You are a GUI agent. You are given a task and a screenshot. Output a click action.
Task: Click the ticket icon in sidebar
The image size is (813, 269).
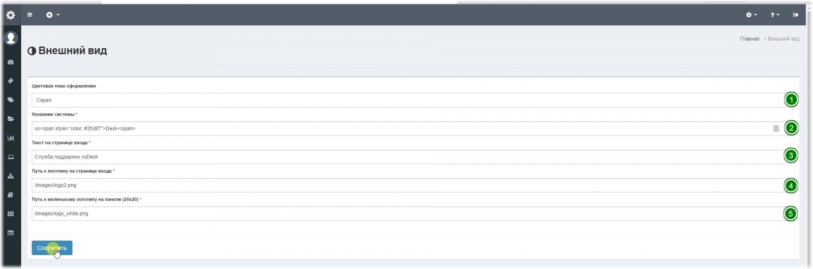click(11, 81)
